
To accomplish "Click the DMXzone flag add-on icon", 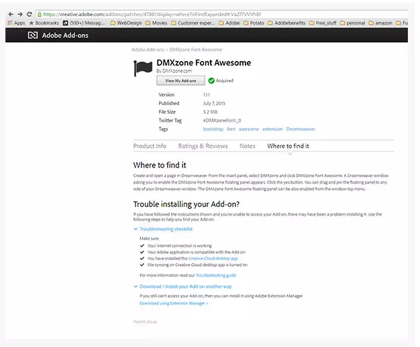I will coord(143,68).
